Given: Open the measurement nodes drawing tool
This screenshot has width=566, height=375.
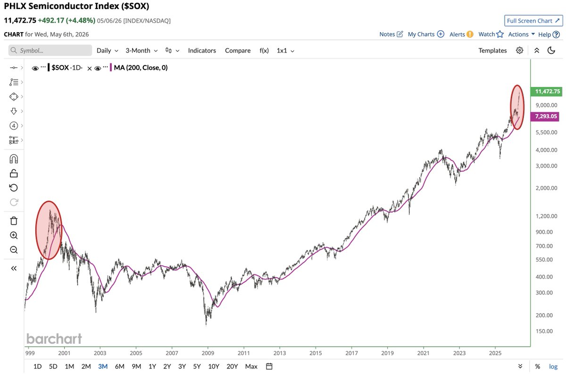Looking at the screenshot, I should tap(14, 140).
